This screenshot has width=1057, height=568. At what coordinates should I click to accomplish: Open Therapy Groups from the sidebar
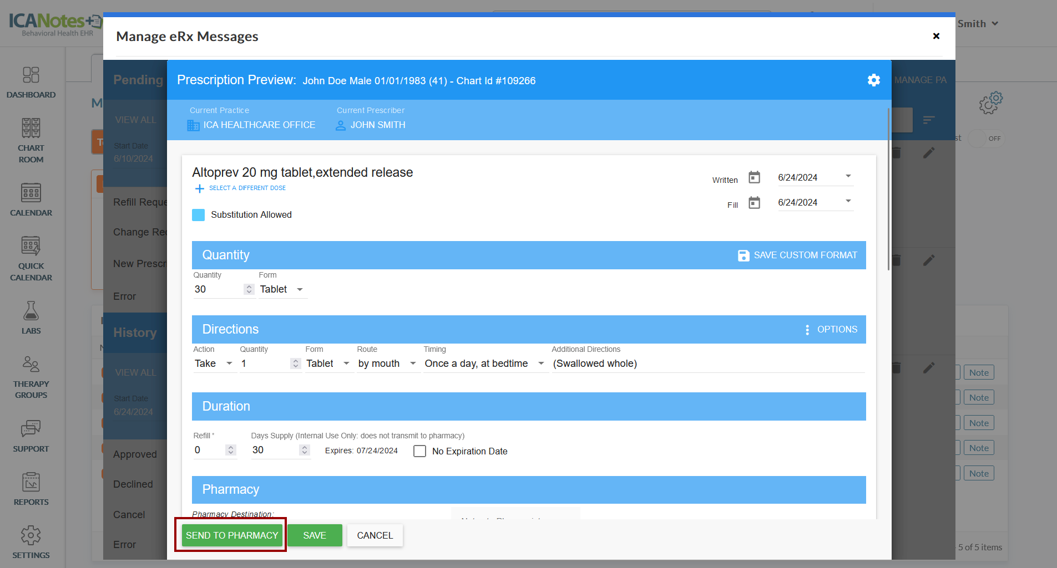pyautogui.click(x=31, y=377)
